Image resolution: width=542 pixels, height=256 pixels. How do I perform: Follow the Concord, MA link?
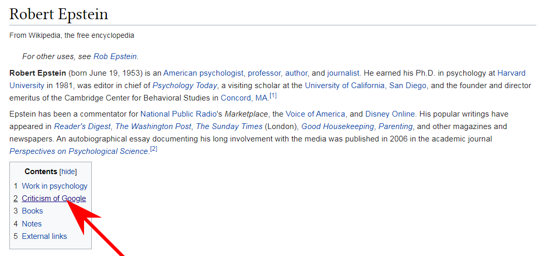tap(244, 98)
